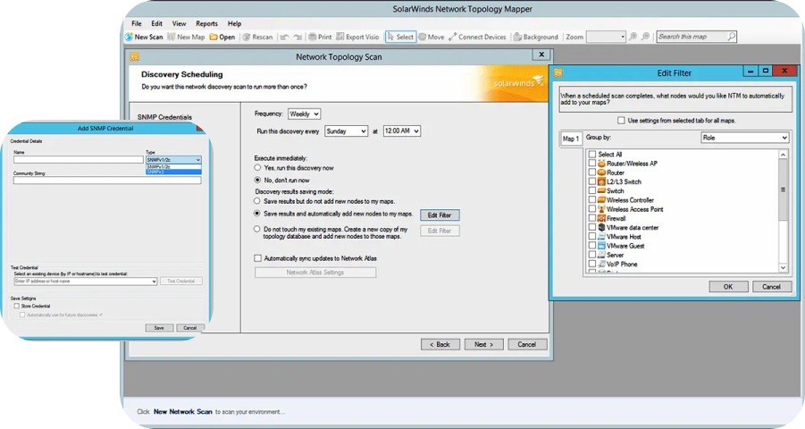Image resolution: width=805 pixels, height=429 pixels.
Task: Click Next in the scan wizard
Action: [483, 344]
